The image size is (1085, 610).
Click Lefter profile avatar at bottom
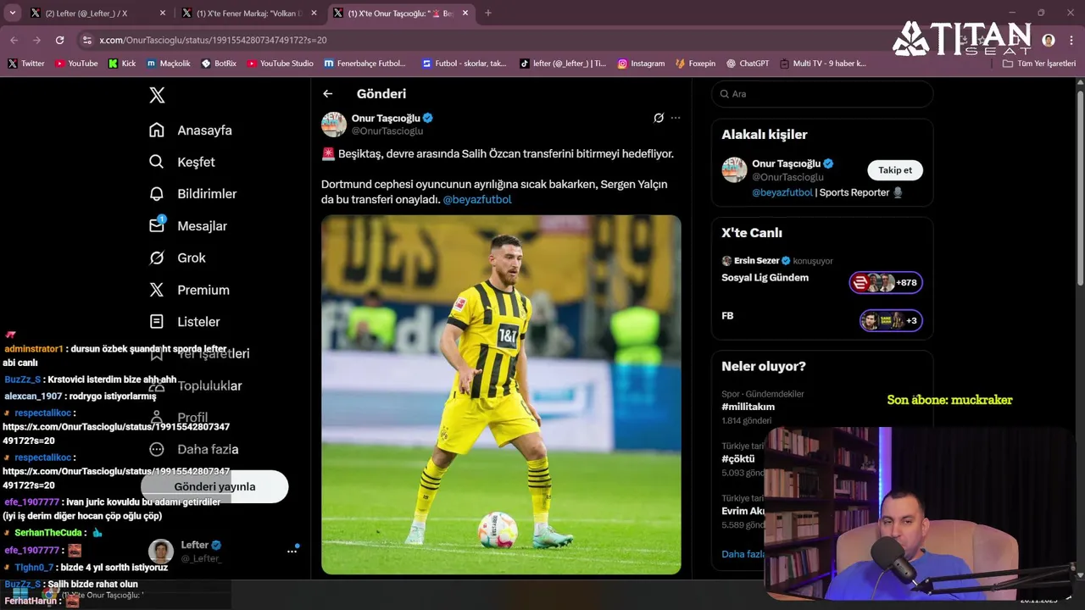coord(161,551)
